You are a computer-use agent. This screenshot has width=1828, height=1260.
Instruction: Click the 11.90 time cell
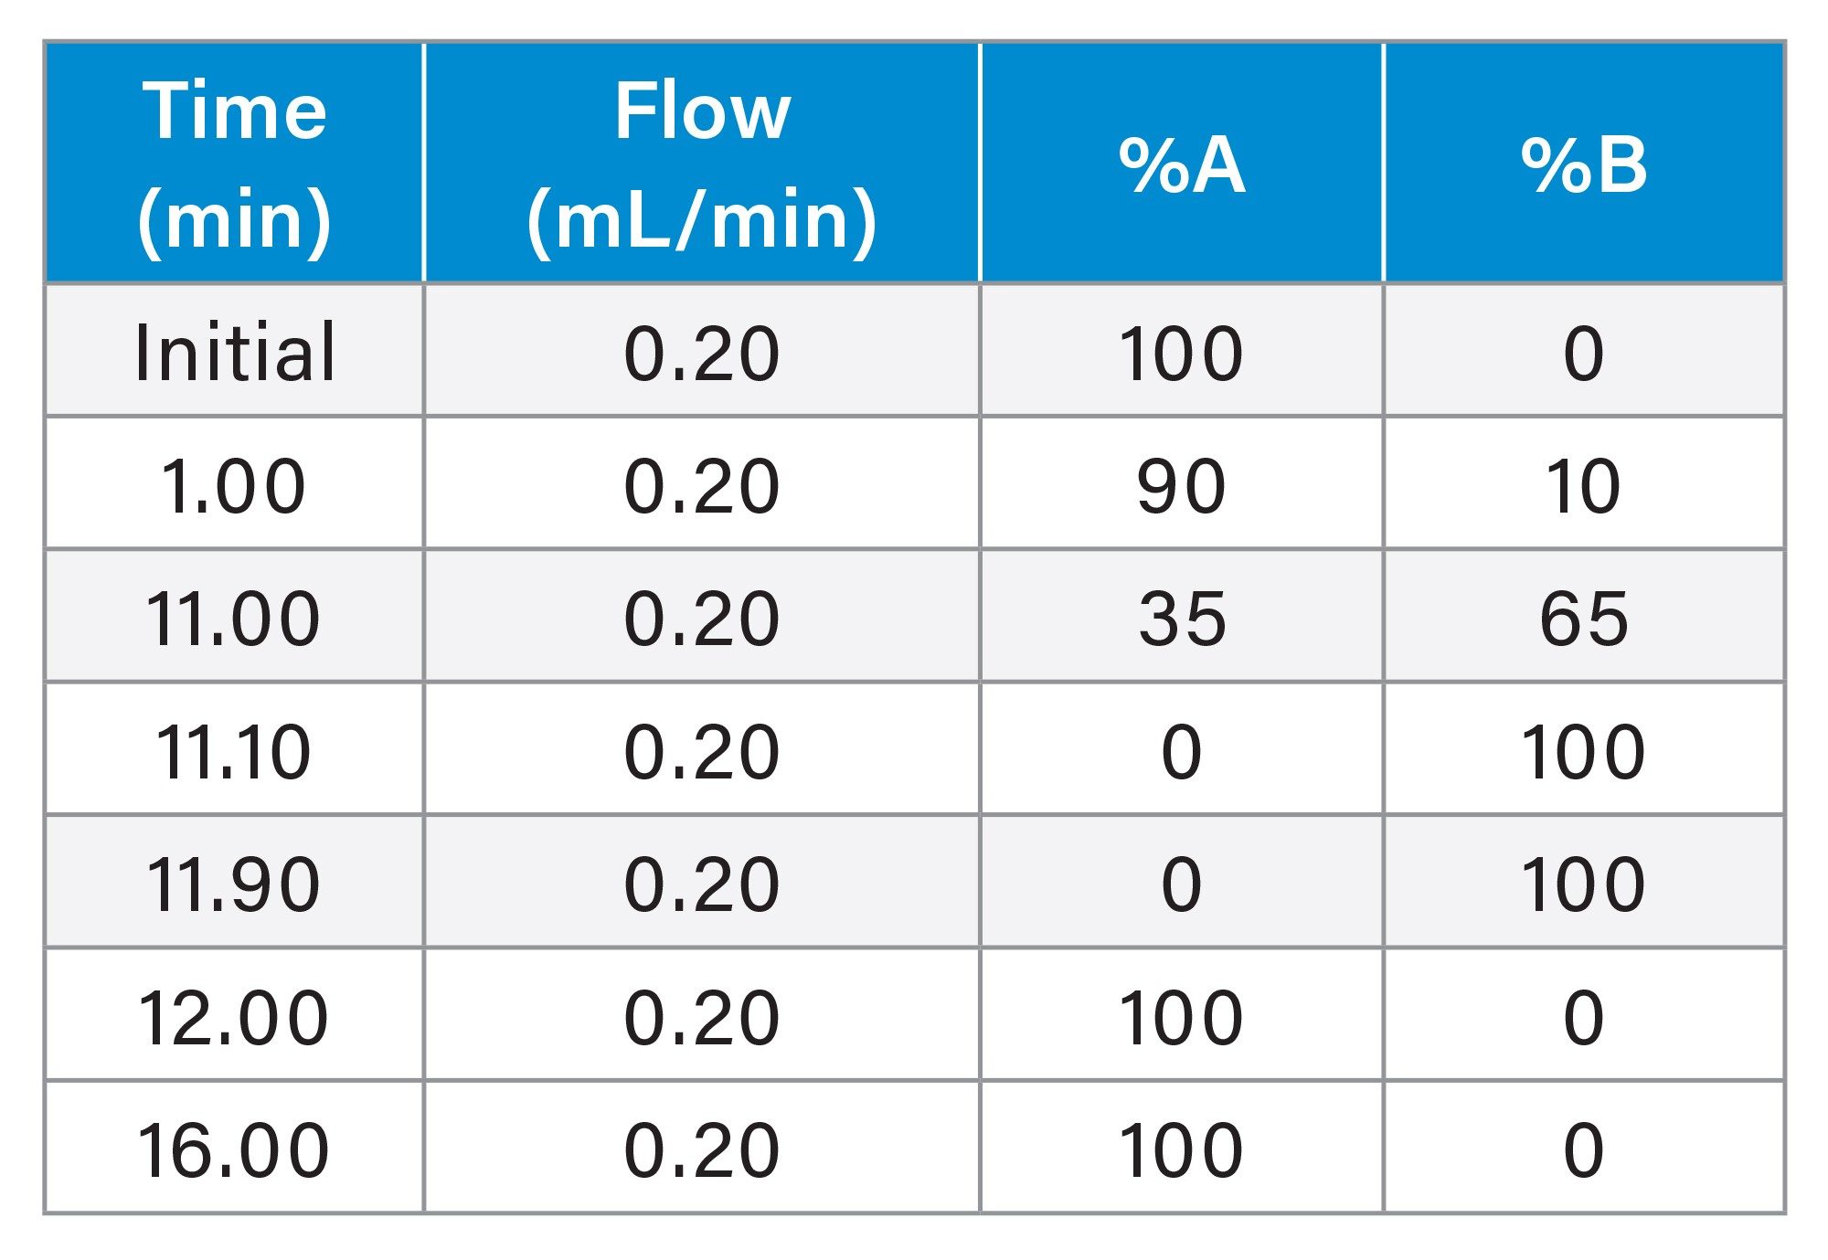tap(234, 883)
